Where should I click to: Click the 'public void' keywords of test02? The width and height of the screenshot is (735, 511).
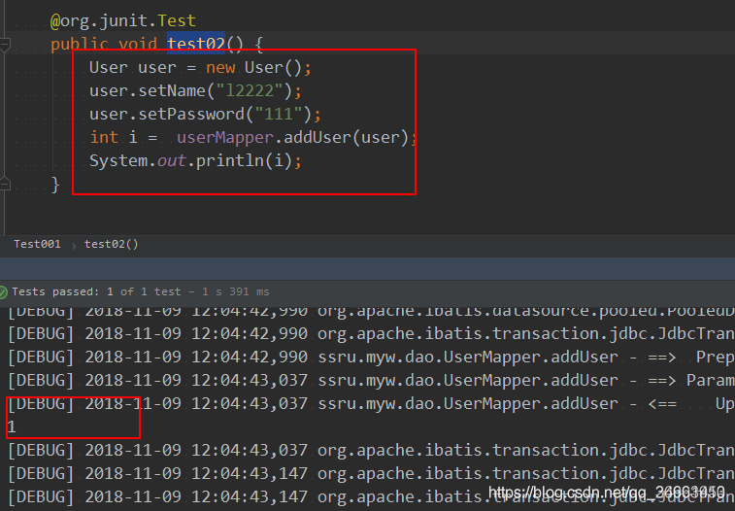pyautogui.click(x=104, y=44)
